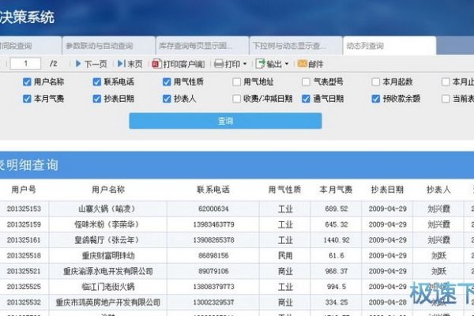Click fee value 968.37 cell
This screenshot has width=474, height=316.
click(336, 271)
